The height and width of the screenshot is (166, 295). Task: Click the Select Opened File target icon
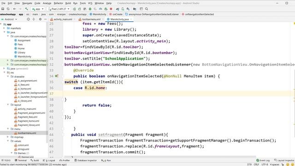click(x=28, y=19)
